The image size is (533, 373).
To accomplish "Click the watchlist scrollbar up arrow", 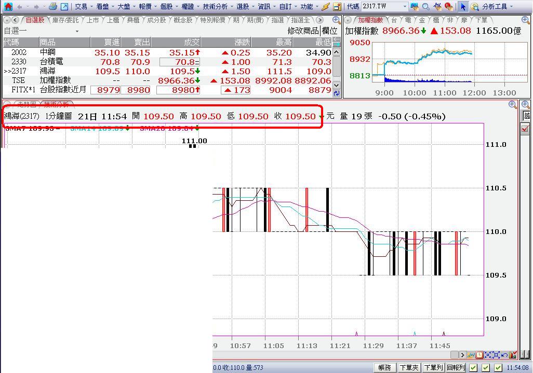I will click(x=337, y=52).
